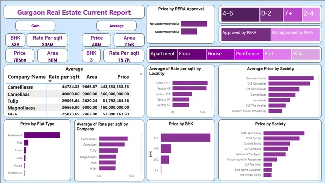Choose the House flat type tile
The width and height of the screenshot is (325, 183).
pyautogui.click(x=220, y=54)
